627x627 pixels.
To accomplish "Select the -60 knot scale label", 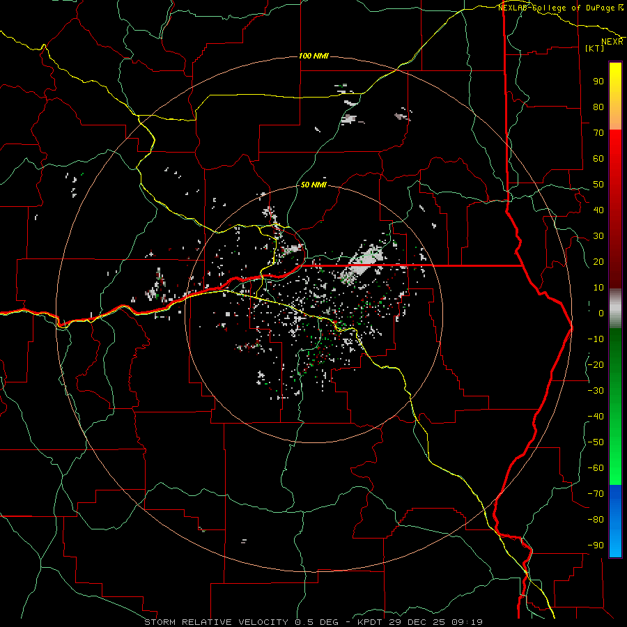I will [596, 468].
